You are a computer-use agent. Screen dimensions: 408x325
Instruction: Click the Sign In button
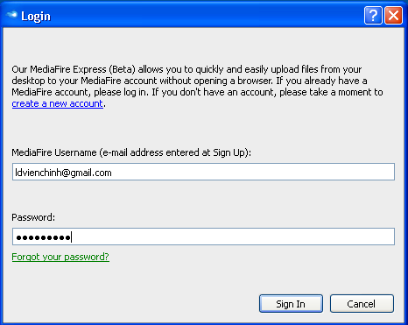pyautogui.click(x=291, y=304)
